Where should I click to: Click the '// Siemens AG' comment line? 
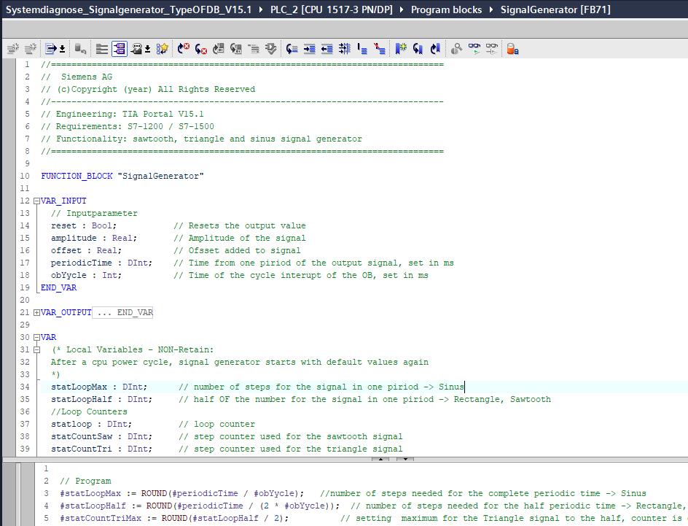[x=77, y=77]
